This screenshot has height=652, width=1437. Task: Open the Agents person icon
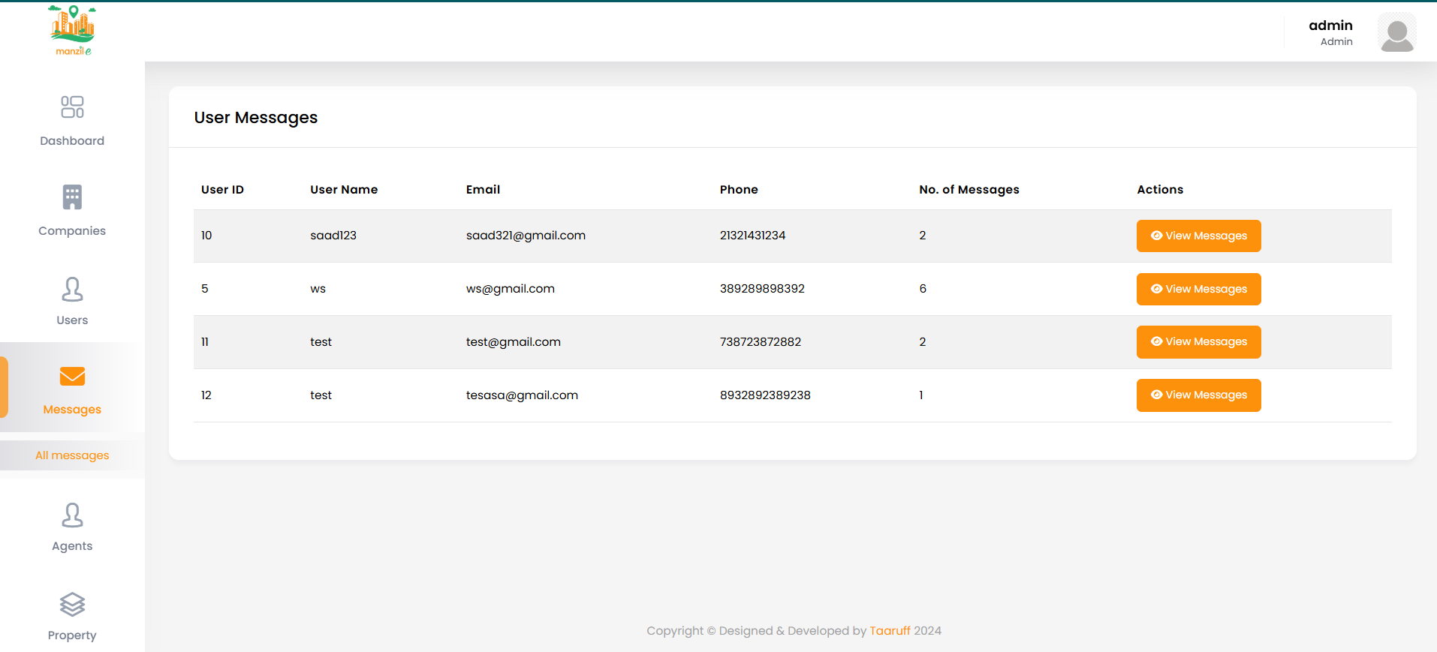click(x=72, y=515)
